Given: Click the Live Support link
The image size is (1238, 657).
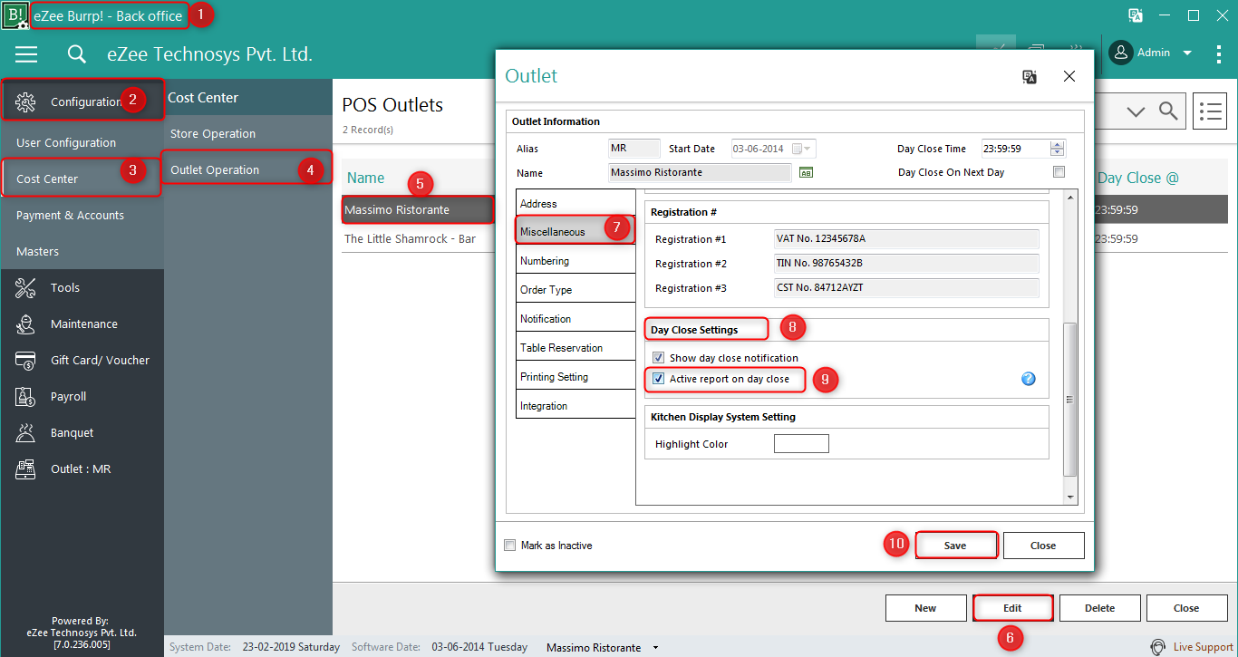Looking at the screenshot, I should point(1203,647).
